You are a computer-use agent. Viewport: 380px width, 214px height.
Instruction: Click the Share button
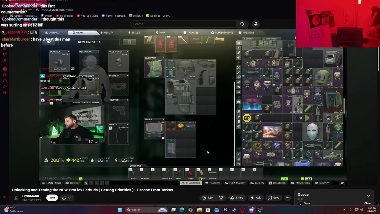click(x=237, y=198)
